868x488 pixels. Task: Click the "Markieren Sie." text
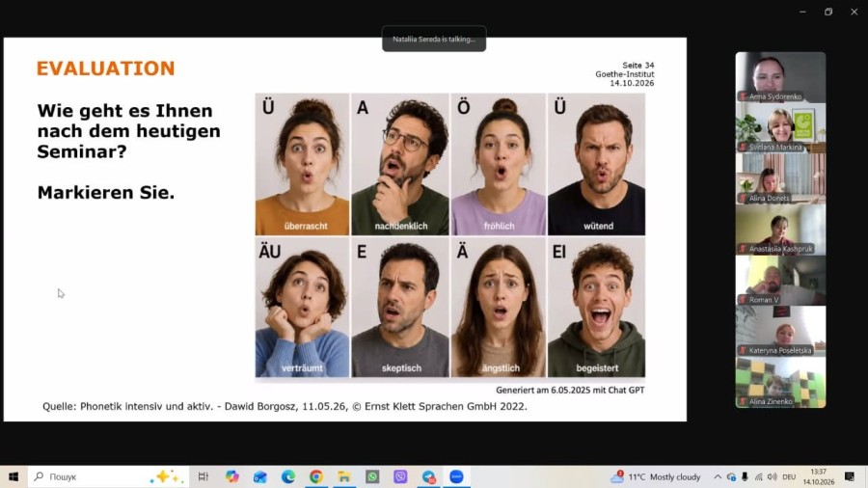click(106, 193)
